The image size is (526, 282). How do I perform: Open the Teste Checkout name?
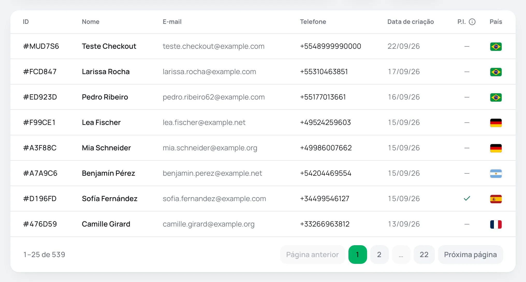pos(109,46)
